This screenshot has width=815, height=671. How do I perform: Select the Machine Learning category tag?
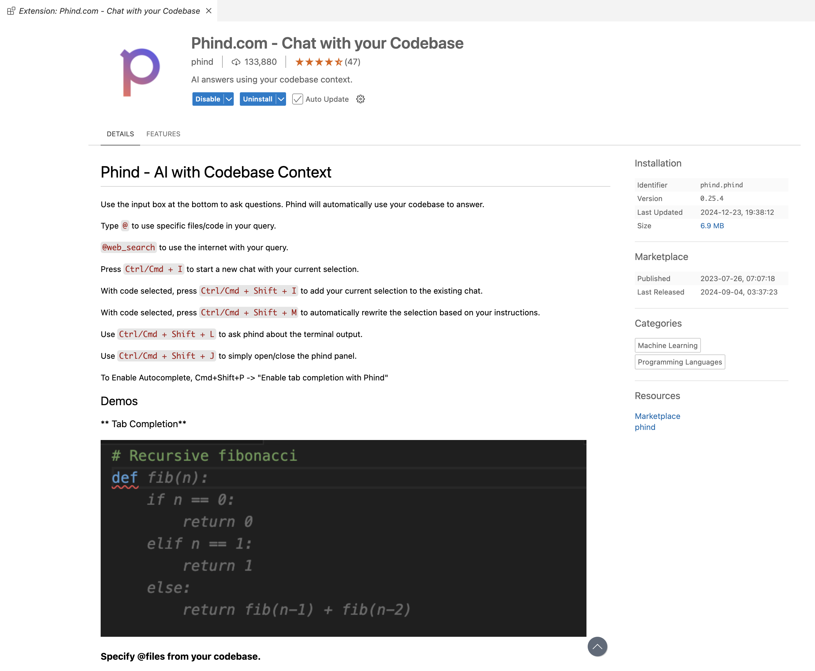[667, 346]
